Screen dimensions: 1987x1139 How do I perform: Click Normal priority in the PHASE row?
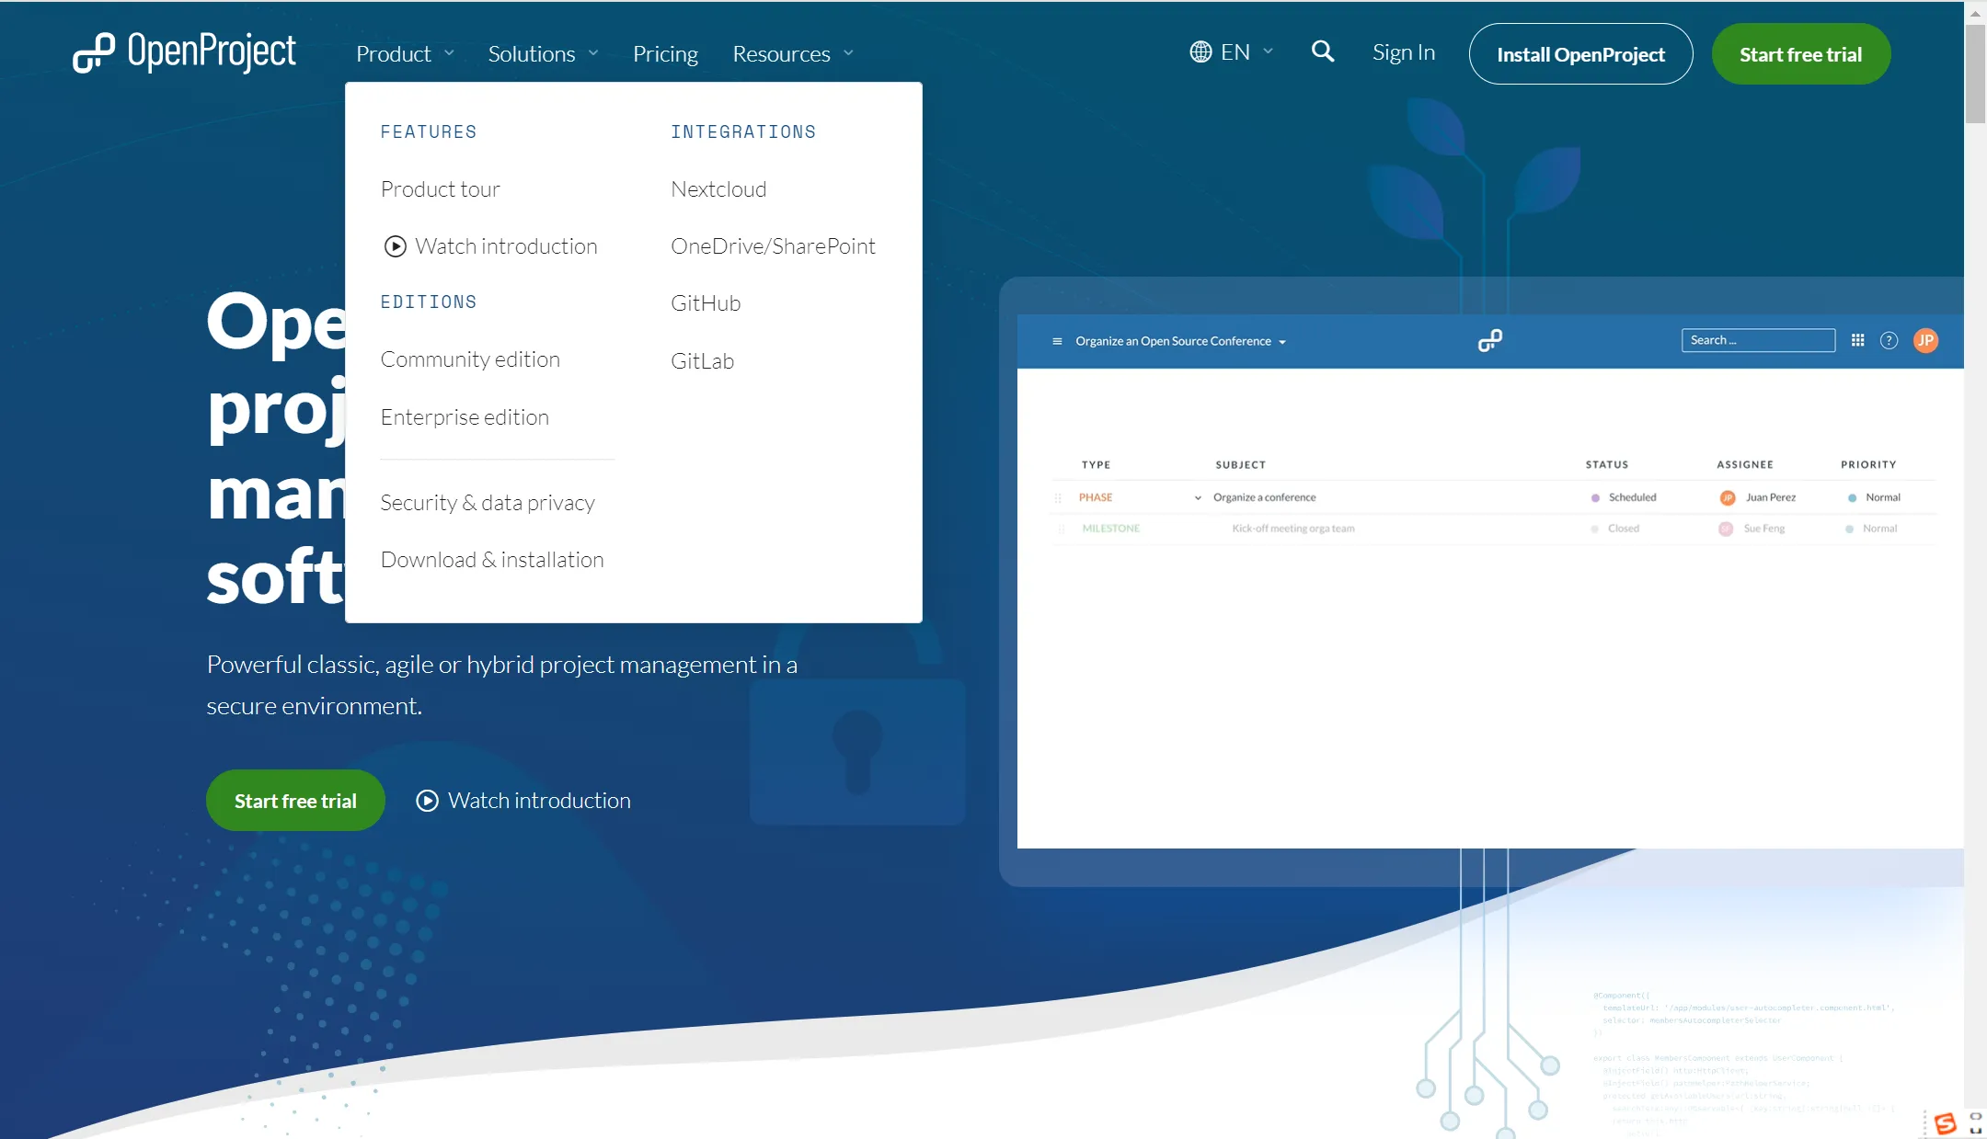pos(1874,497)
